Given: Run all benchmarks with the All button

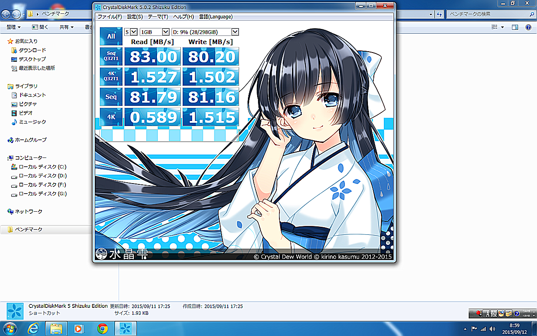Looking at the screenshot, I should (111, 37).
